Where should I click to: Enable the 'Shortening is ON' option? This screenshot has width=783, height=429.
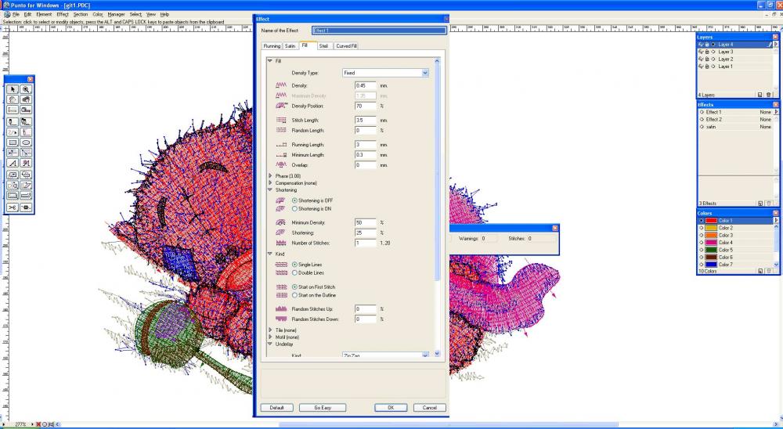[x=295, y=209]
